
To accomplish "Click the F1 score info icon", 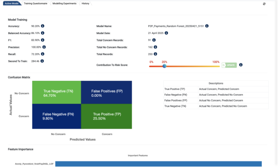I will coord(43,40).
